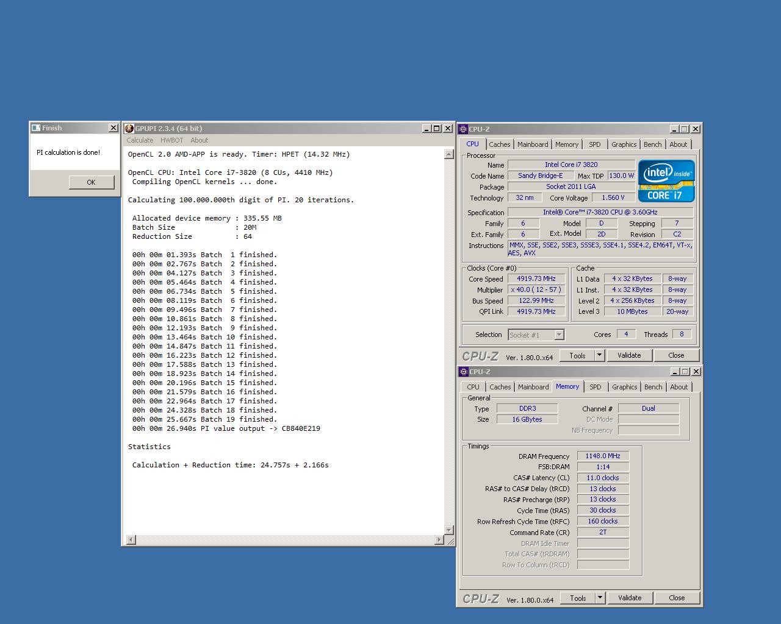Click the CAS# Latency 11.0 clocks value
The image size is (781, 624).
tap(603, 478)
